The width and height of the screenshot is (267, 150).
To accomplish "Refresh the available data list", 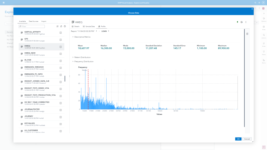I will pos(61,26).
